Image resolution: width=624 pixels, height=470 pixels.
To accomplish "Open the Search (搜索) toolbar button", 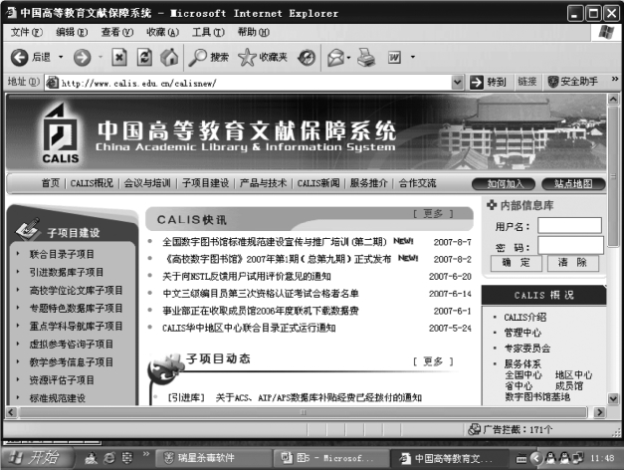I will [209, 58].
